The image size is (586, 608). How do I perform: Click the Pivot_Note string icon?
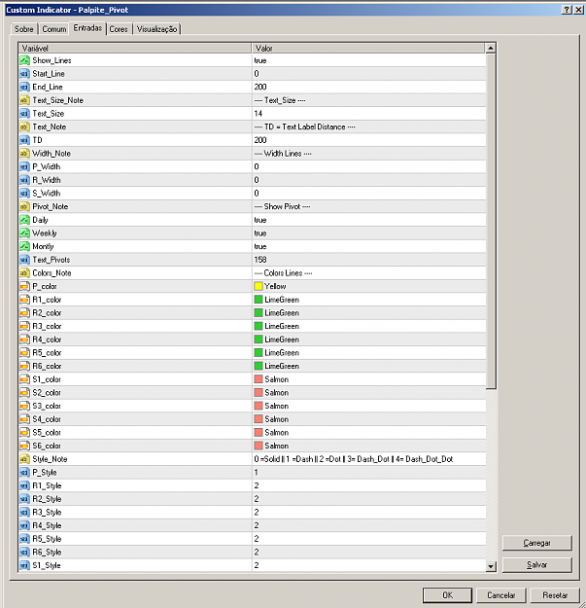point(25,206)
